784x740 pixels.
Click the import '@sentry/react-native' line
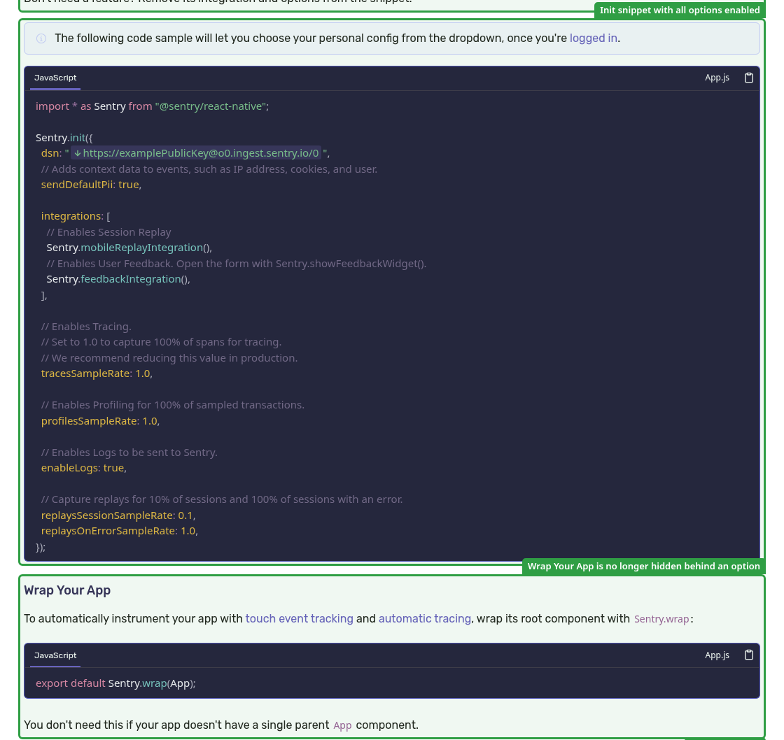click(x=152, y=106)
